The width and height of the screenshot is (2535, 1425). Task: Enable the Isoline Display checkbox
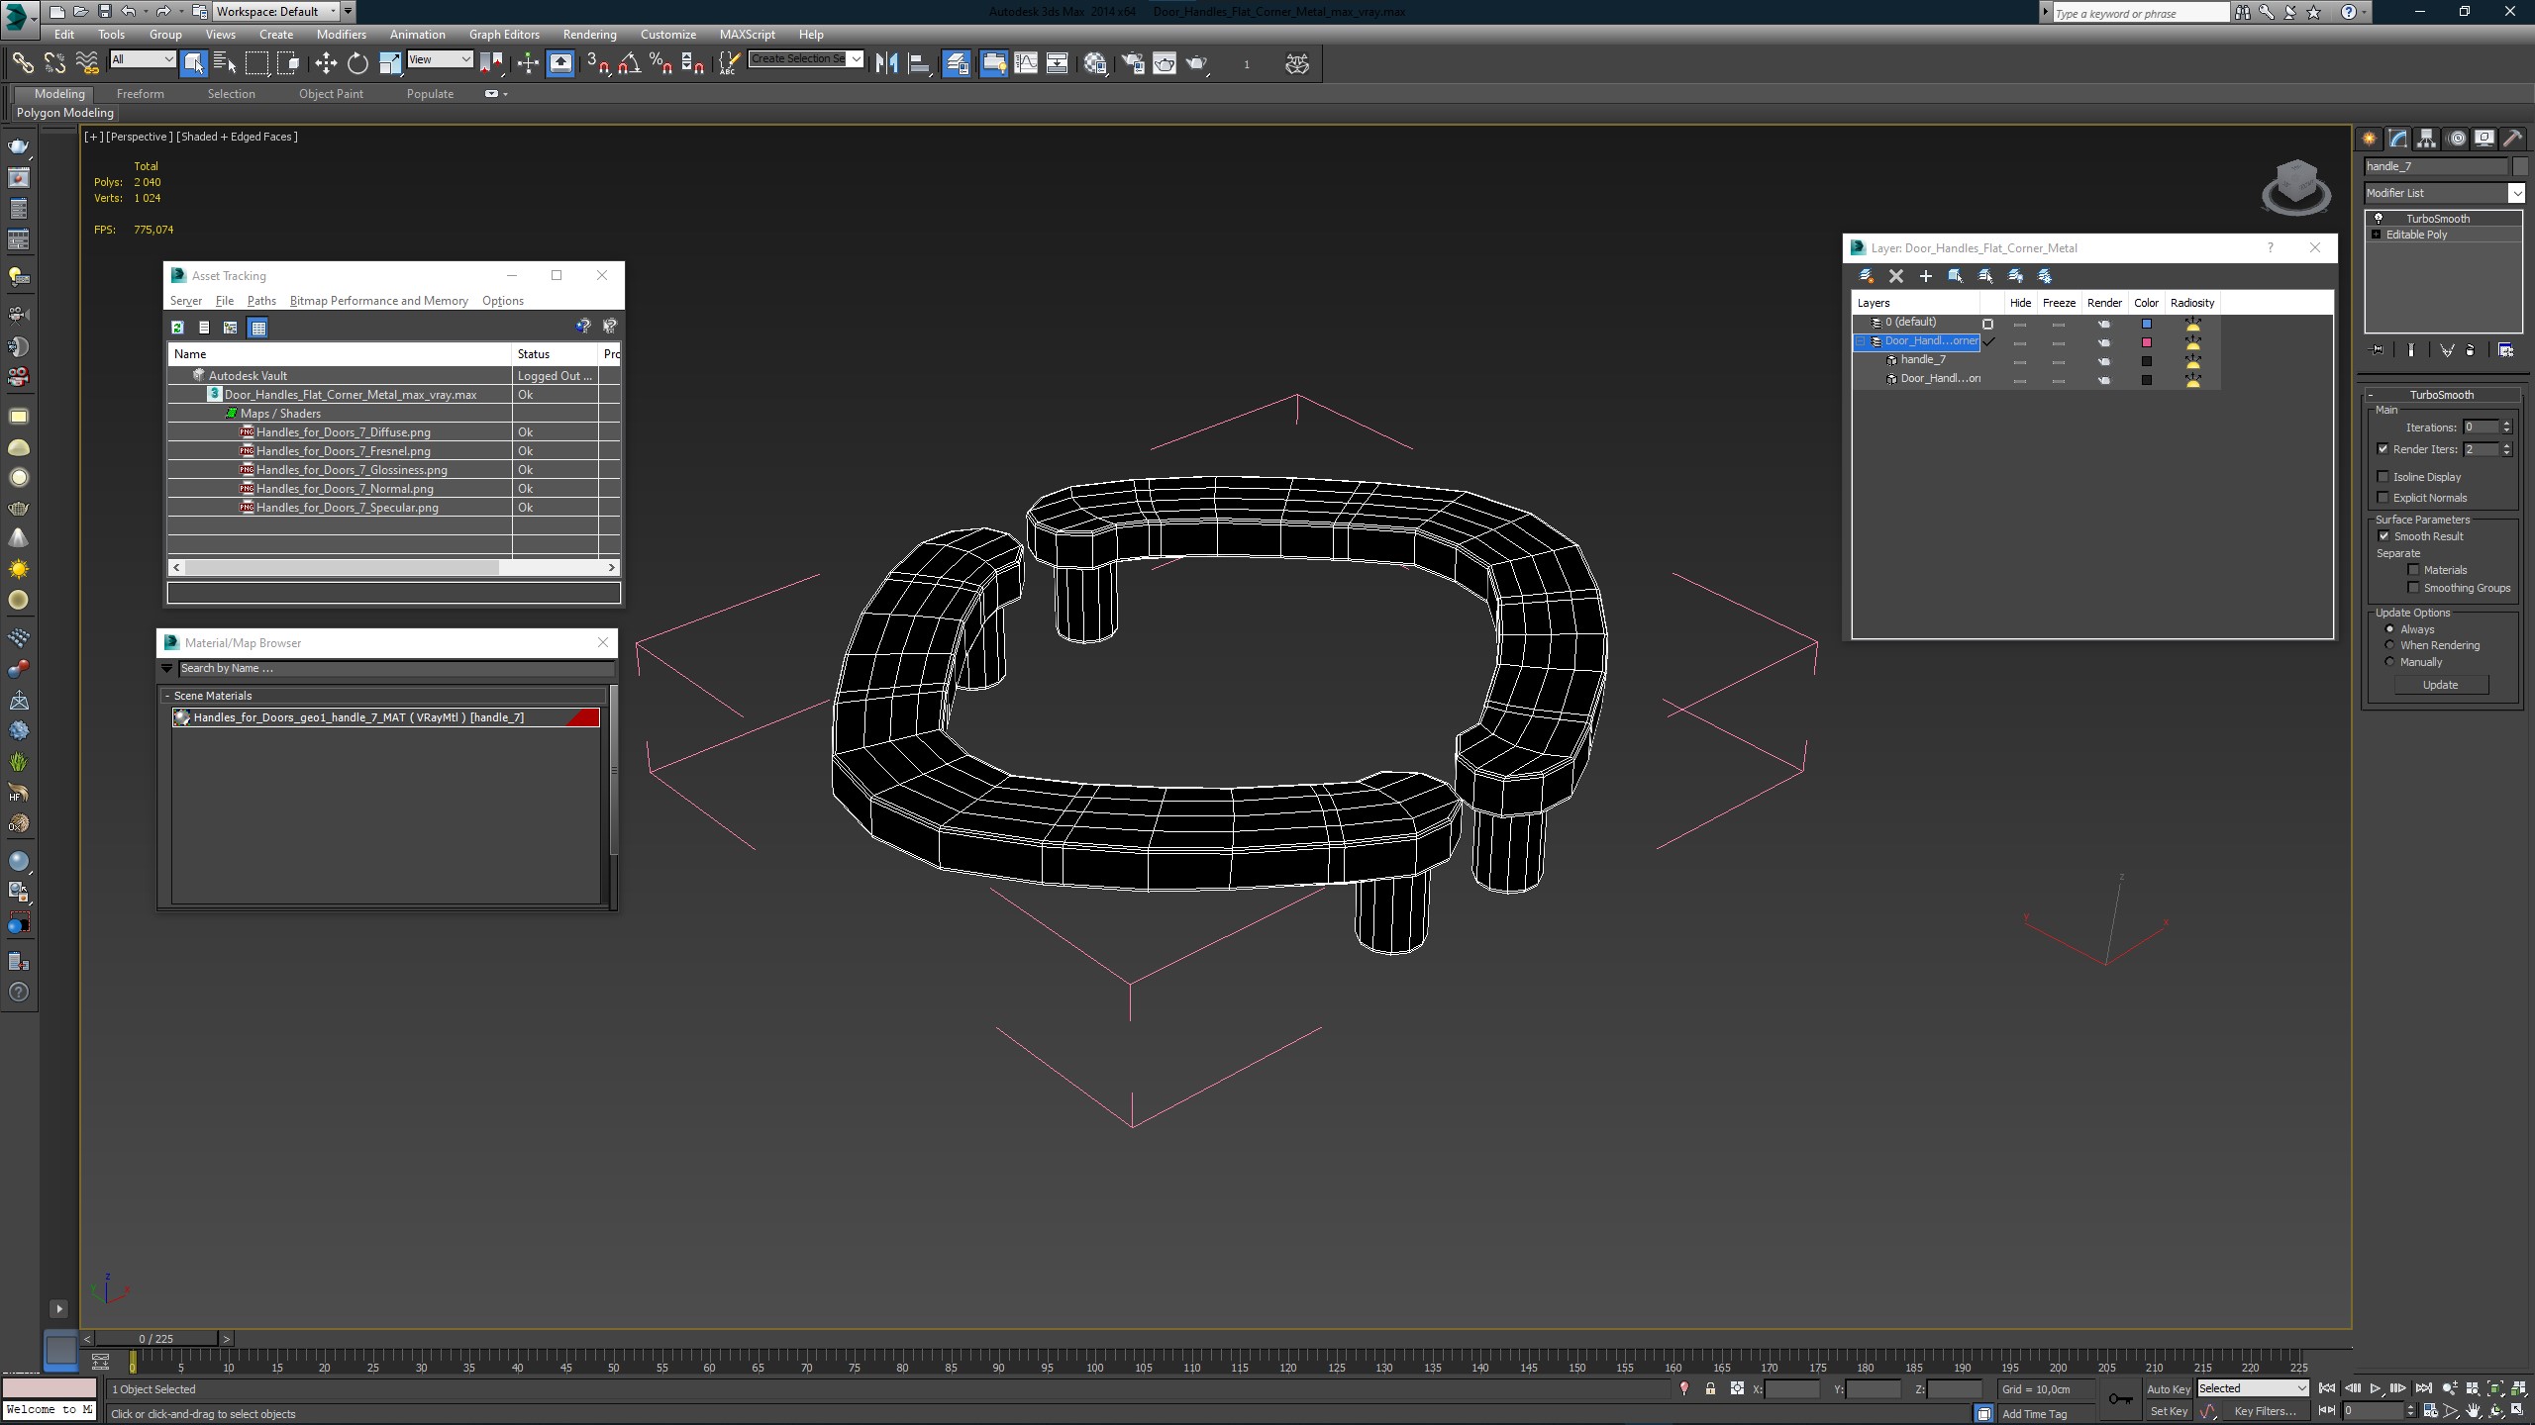tap(2383, 477)
